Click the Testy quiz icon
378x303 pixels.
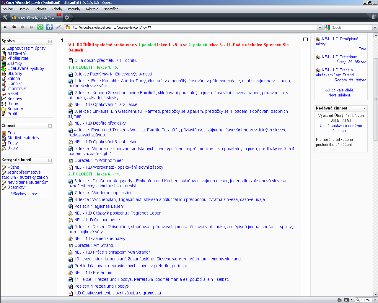pyautogui.click(x=4, y=143)
